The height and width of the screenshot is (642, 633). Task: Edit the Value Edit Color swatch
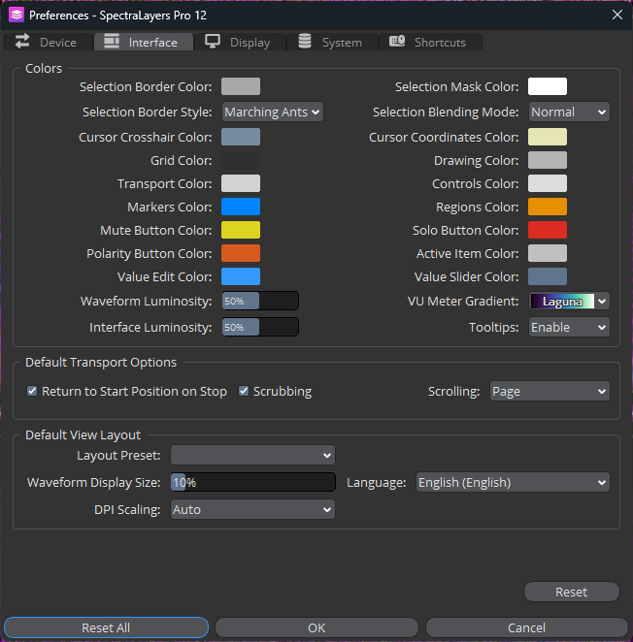point(241,276)
